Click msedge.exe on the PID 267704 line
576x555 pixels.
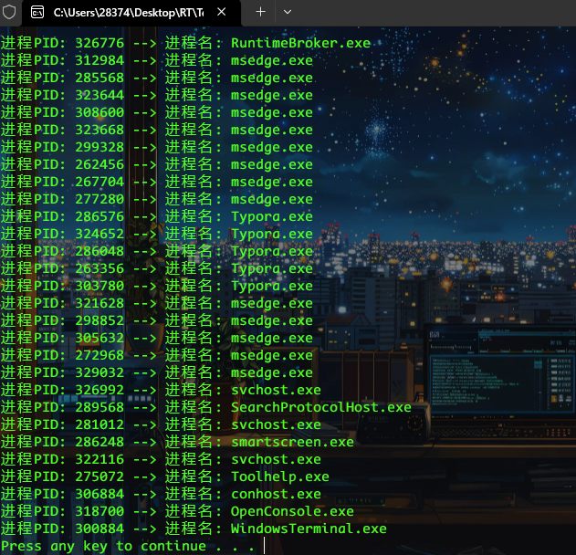(272, 182)
